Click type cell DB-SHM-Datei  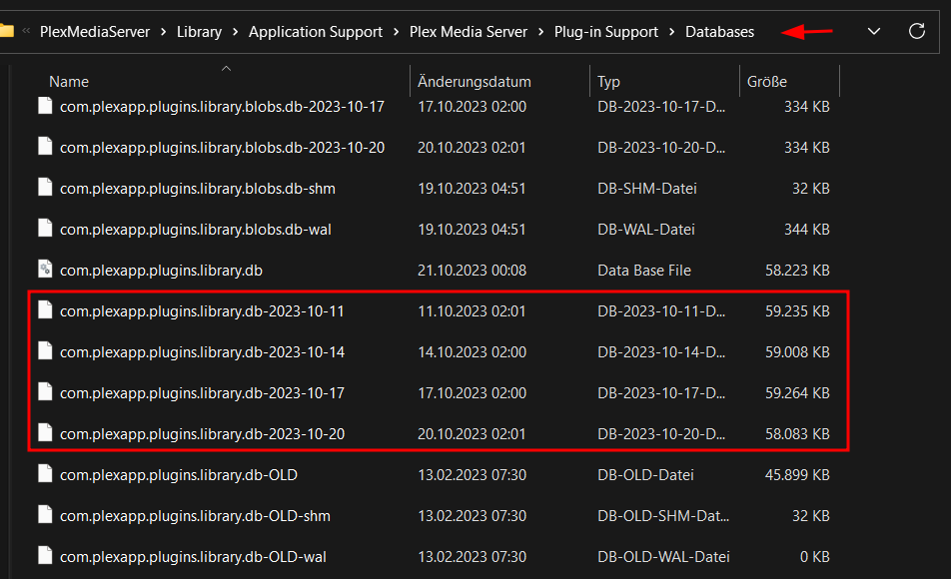click(x=647, y=189)
